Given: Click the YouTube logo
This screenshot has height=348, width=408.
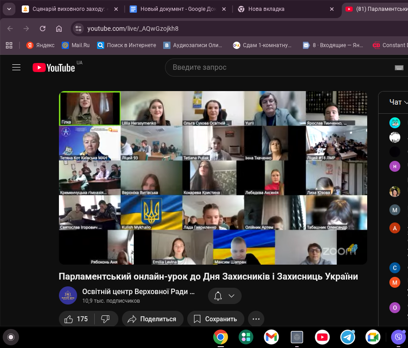Looking at the screenshot, I should [x=53, y=68].
